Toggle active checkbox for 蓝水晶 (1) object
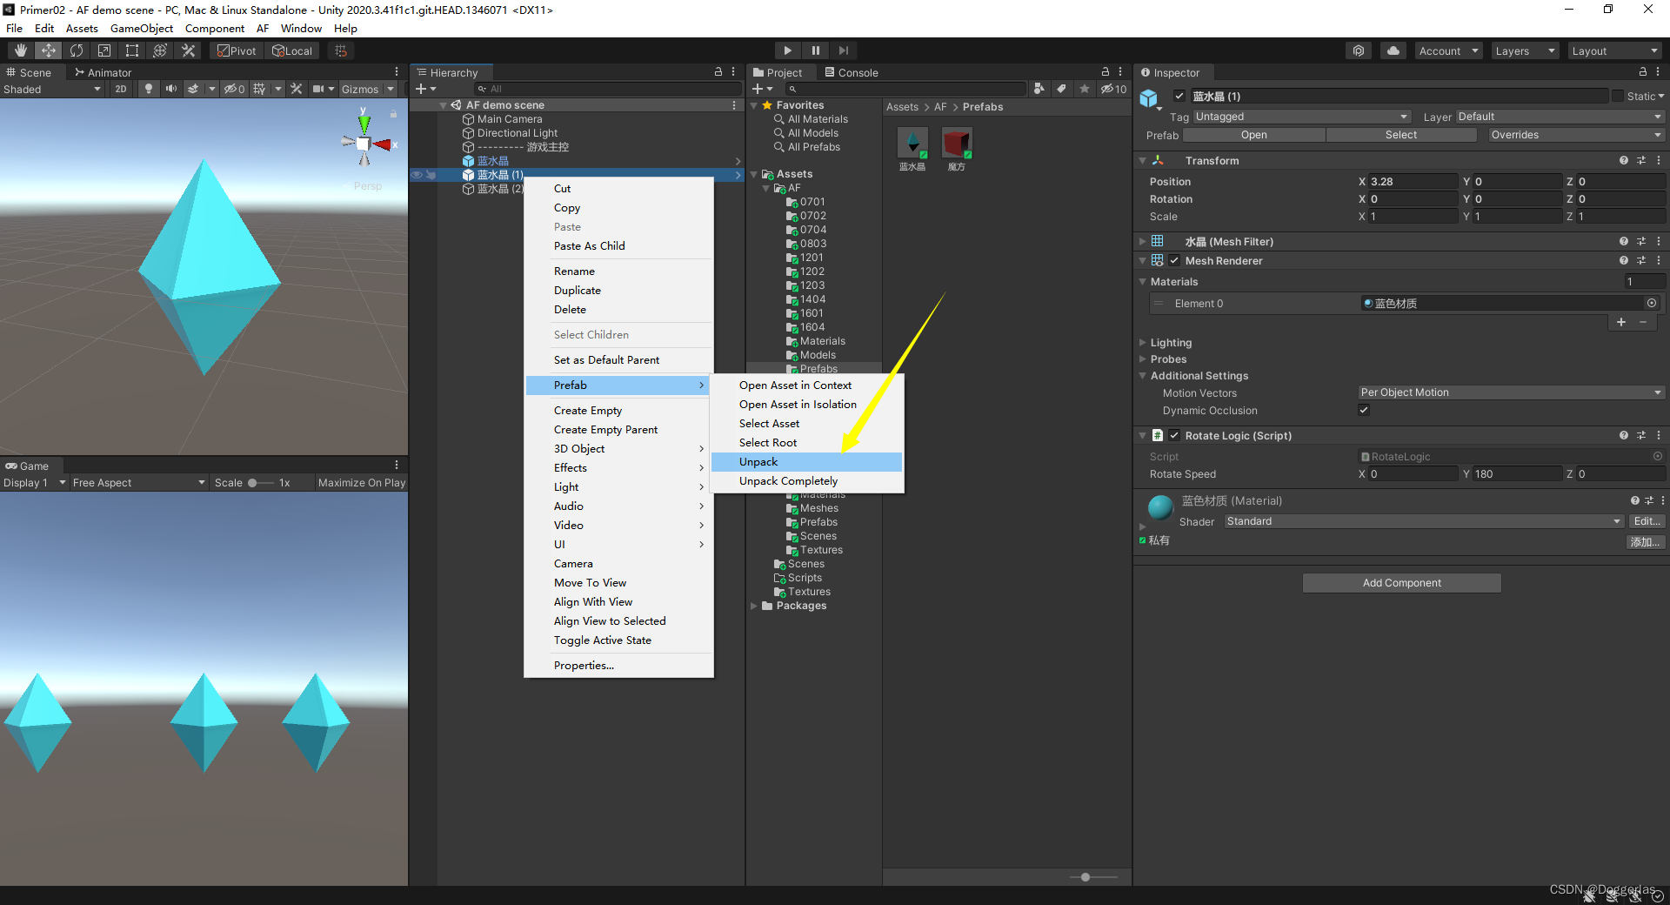The width and height of the screenshot is (1670, 905). coord(1179,96)
